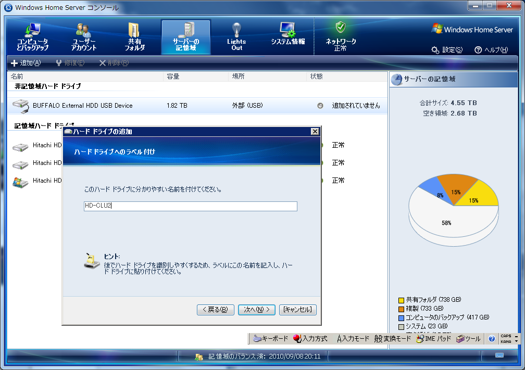Sort by the Capacity (容量) column header
Viewport: 525px width, 370px height.
(x=196, y=76)
